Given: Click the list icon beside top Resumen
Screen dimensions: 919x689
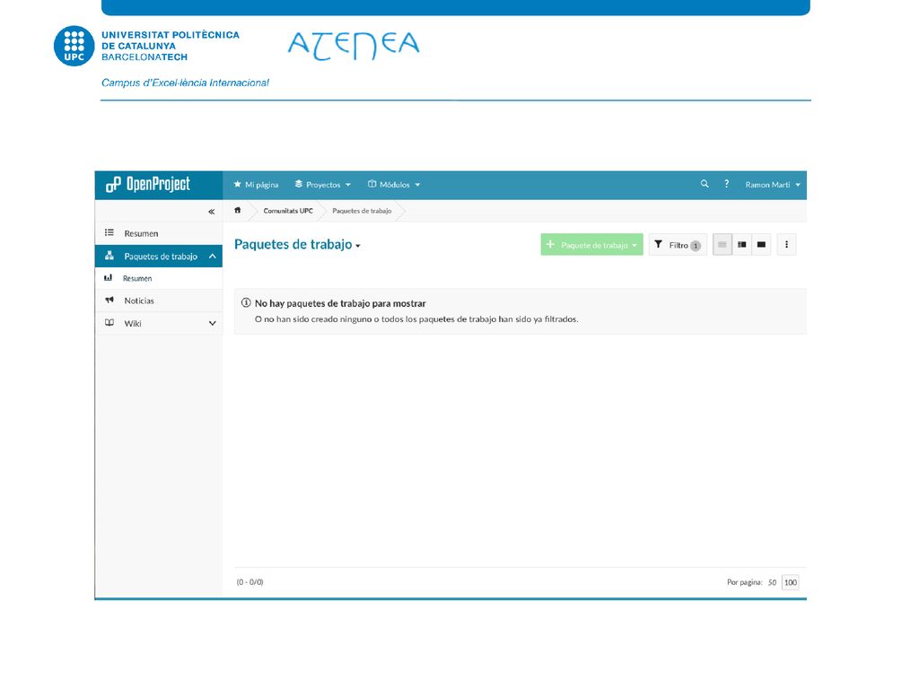Looking at the screenshot, I should (109, 232).
